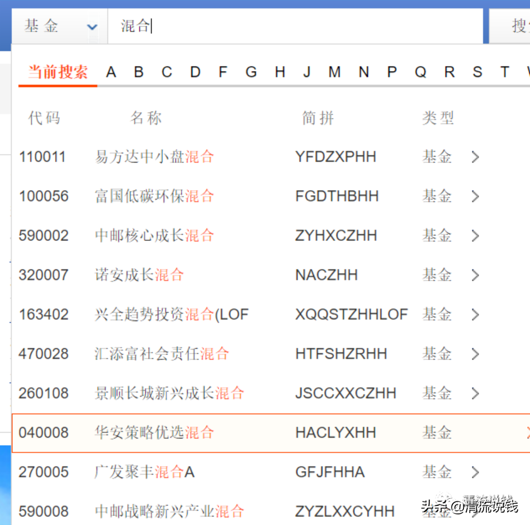This screenshot has width=530, height=525.
Task: Select fund 中邮战略新兴产业混合
Action: click(169, 512)
